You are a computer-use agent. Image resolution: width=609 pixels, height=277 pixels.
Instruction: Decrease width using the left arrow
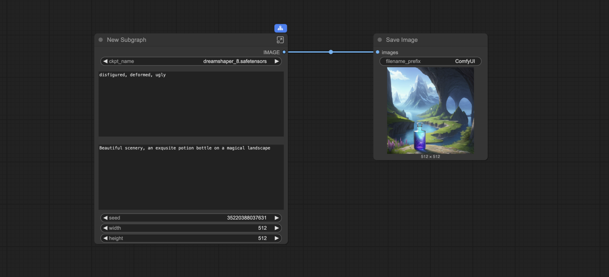[105, 228]
